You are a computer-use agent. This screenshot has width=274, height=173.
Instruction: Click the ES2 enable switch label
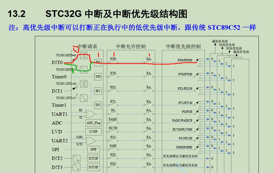click(x=113, y=137)
